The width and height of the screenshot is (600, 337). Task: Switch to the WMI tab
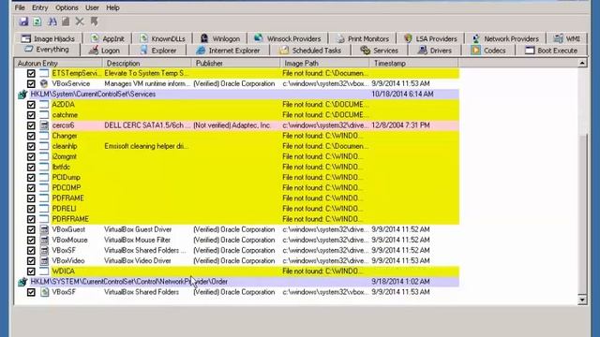pos(566,38)
